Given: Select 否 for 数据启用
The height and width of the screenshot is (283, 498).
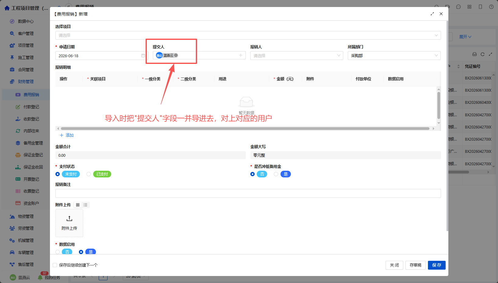Looking at the screenshot, I should (58, 252).
